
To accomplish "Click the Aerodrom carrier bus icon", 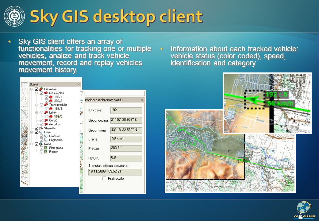I will [x=46, y=124].
